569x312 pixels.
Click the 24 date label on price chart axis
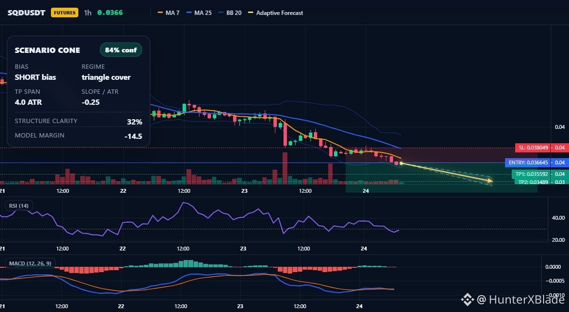tap(366, 191)
